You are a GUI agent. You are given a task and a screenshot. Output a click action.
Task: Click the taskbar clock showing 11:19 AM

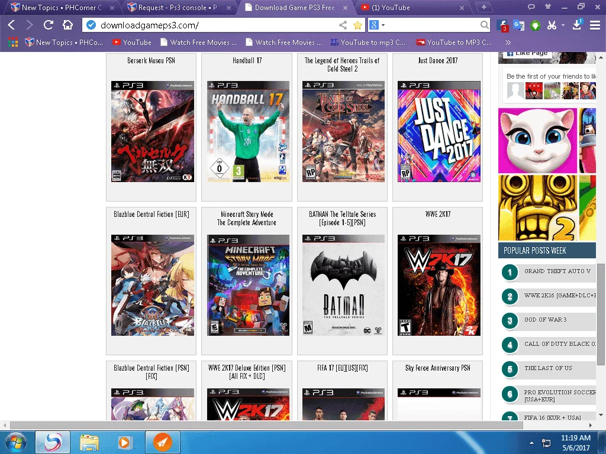pos(576,443)
